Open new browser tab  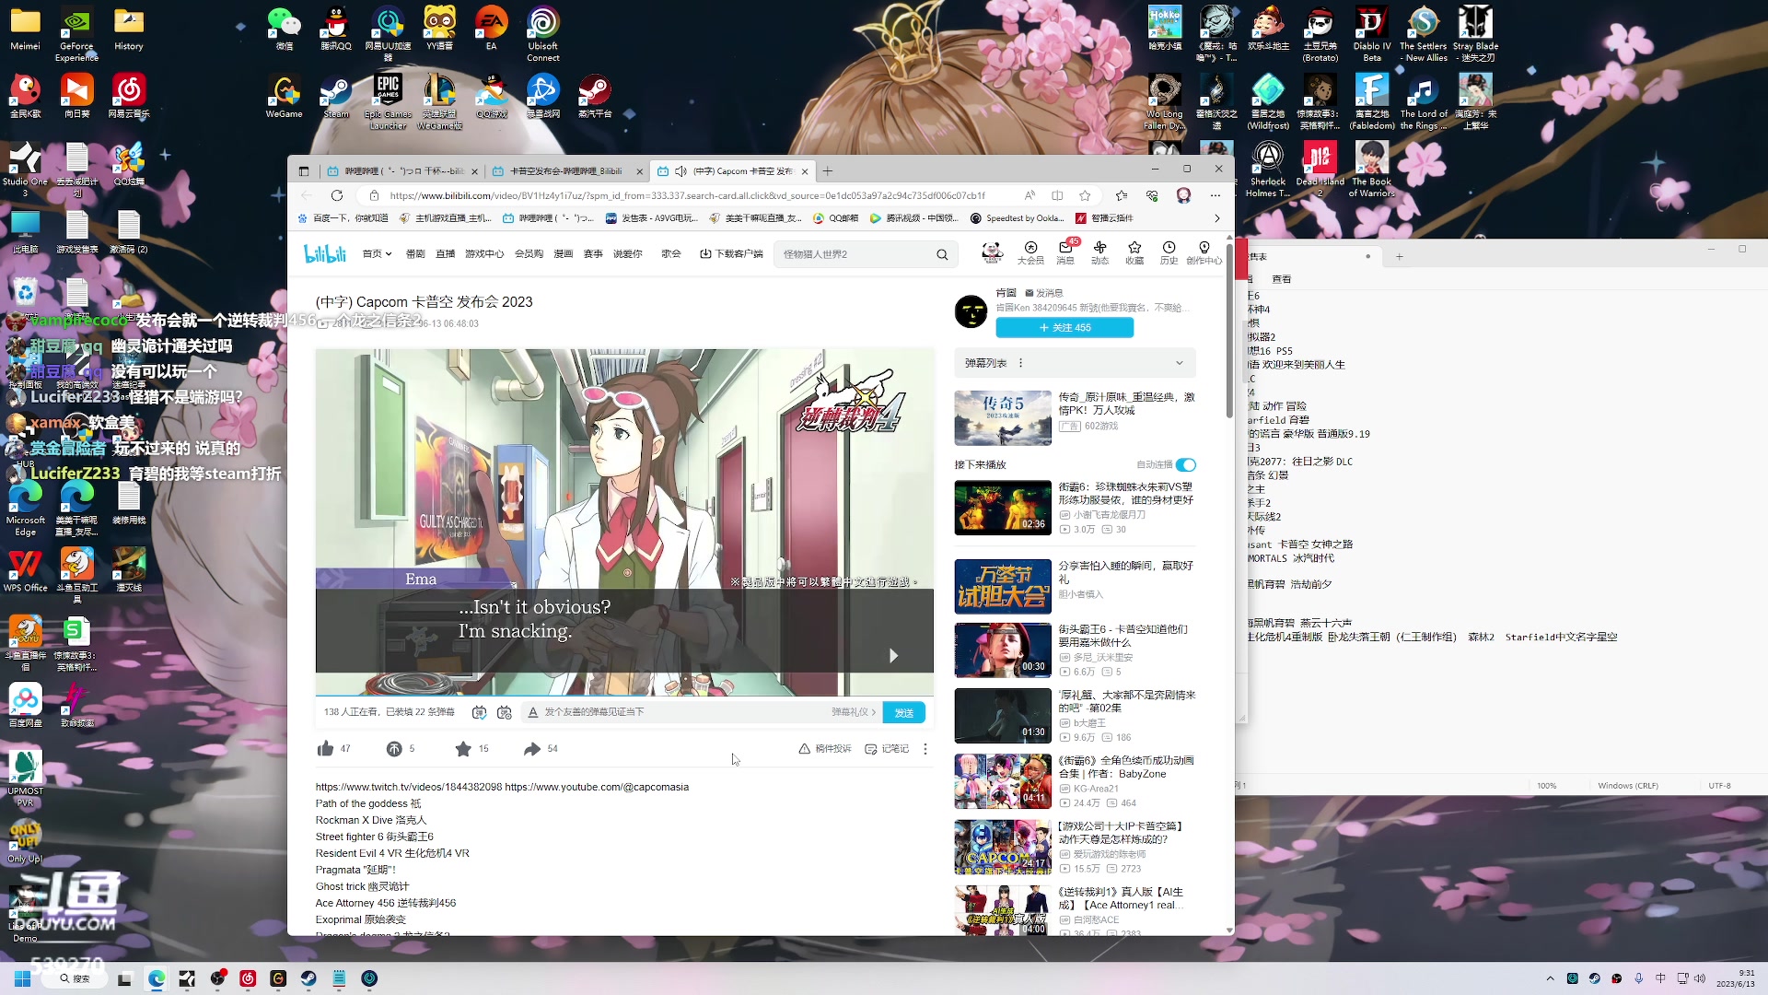[x=828, y=171]
